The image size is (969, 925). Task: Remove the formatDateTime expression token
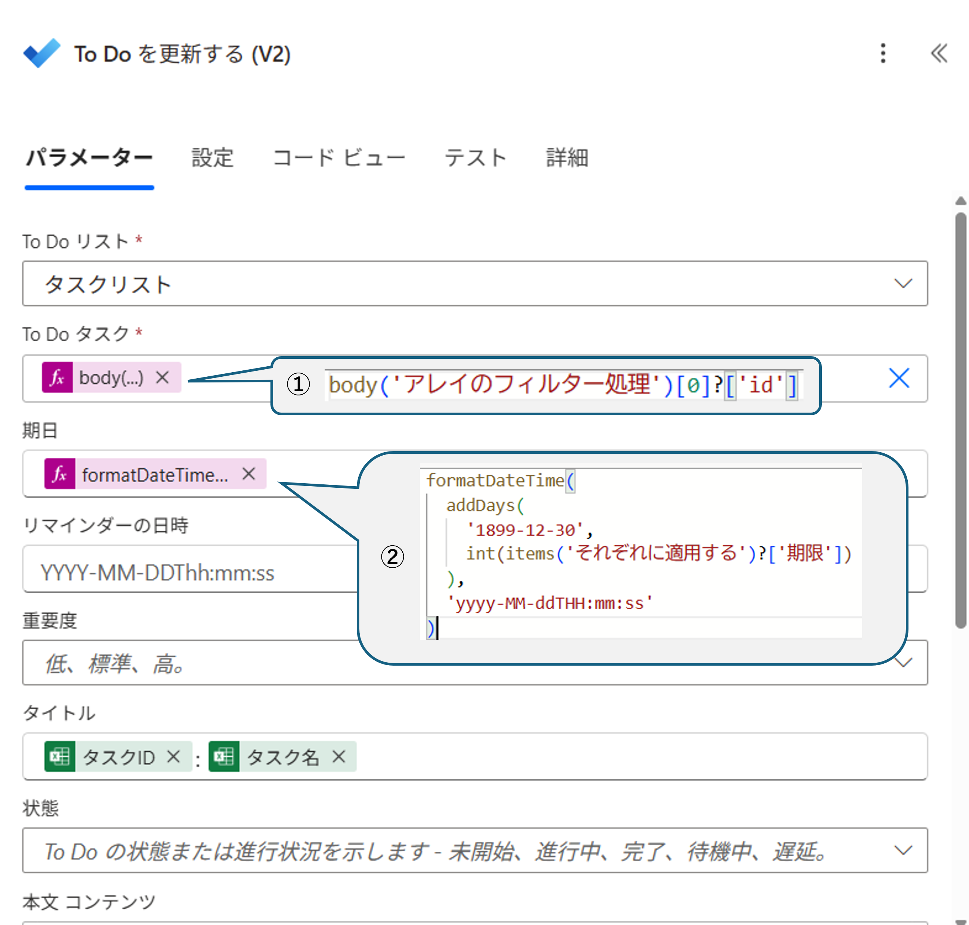pyautogui.click(x=249, y=474)
